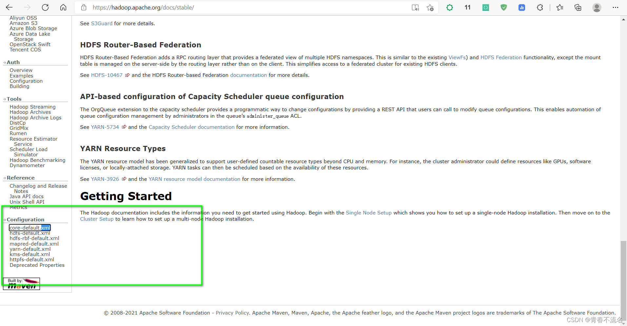The image size is (627, 326).
Task: Open Auth Configuration page
Action: click(x=26, y=81)
